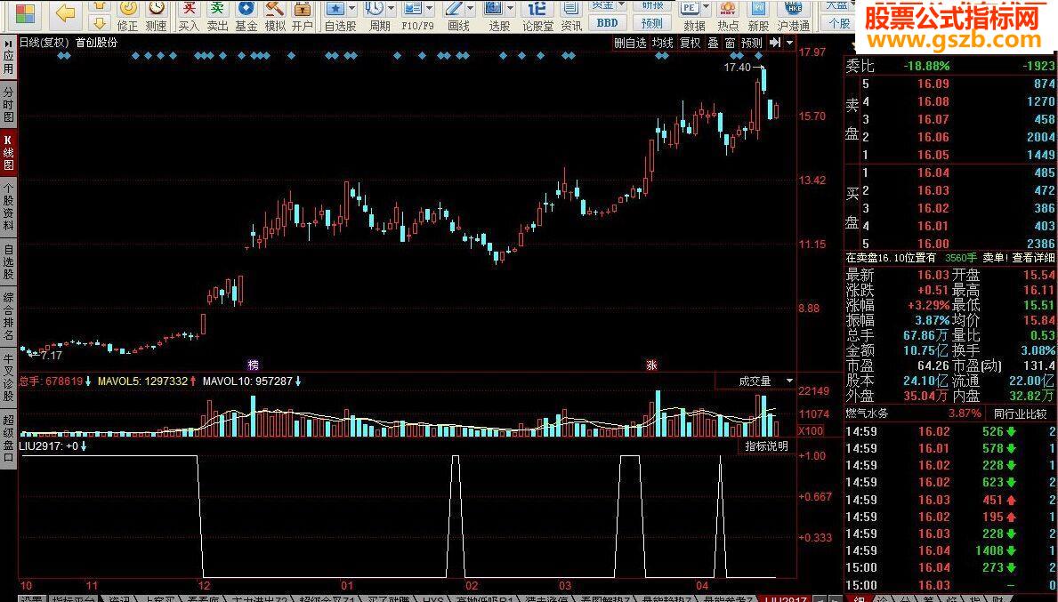This screenshot has width=1058, height=602.
Task: Open 模拟 simulated trading hammer icon
Action: pyautogui.click(x=275, y=16)
